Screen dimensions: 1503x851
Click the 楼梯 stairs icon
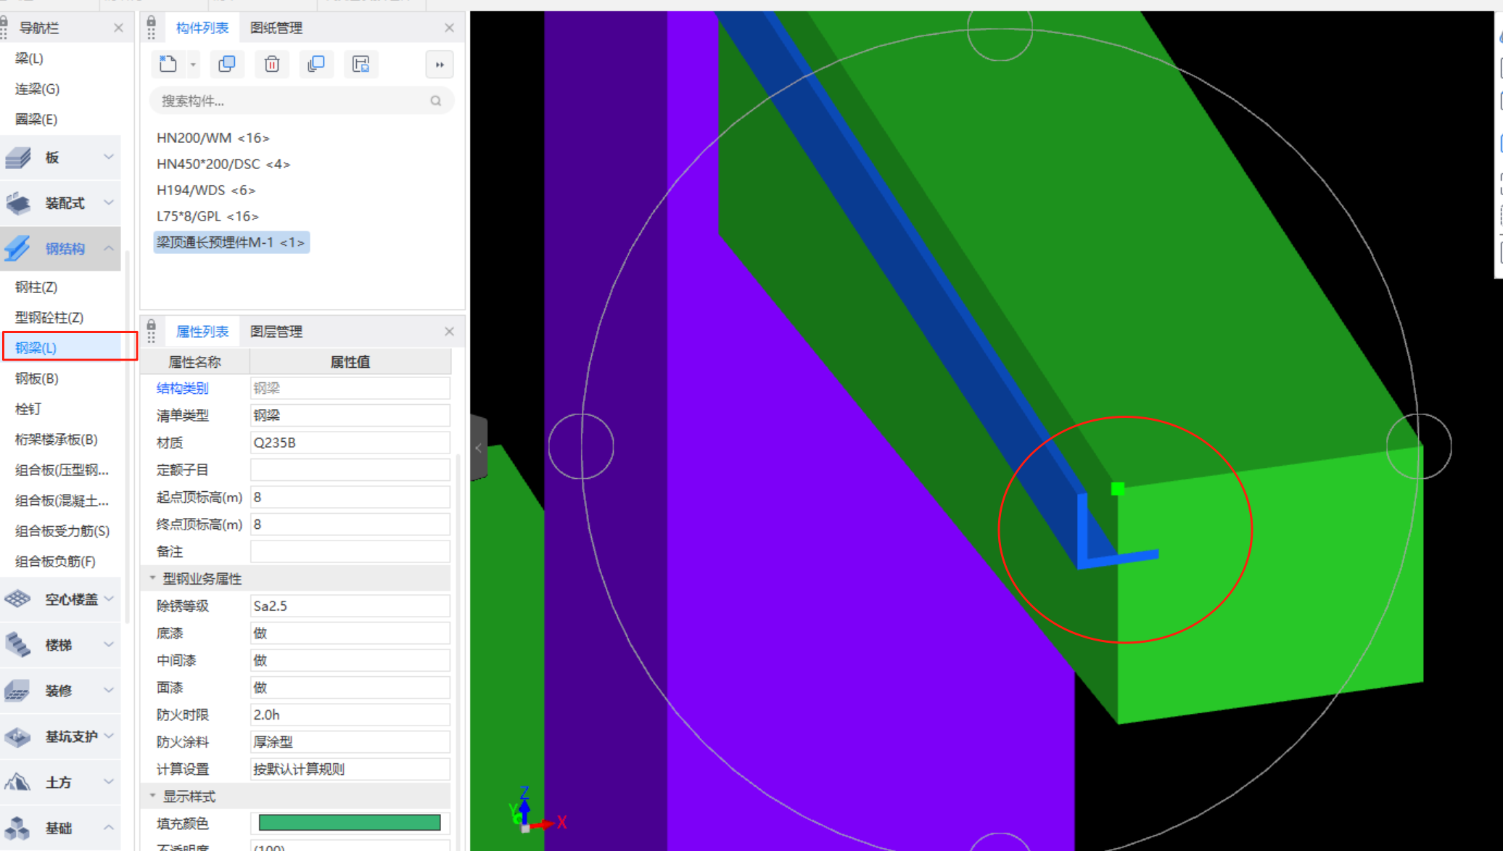18,645
